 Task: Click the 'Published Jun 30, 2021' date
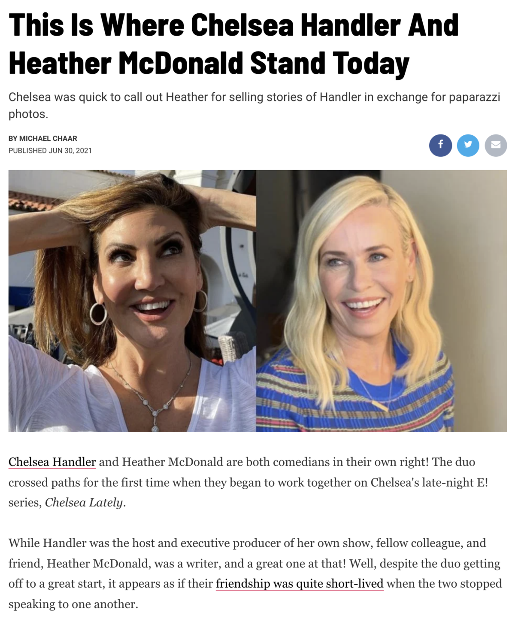(x=50, y=150)
